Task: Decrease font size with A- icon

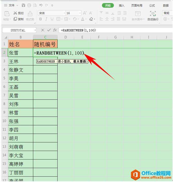Action: click(91, 13)
